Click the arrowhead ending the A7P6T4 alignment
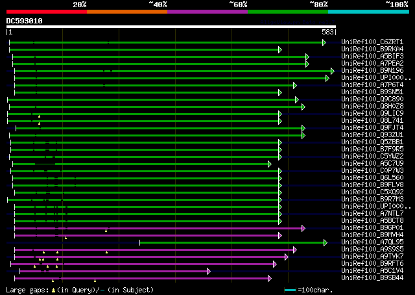The image size is (415, 295). click(x=295, y=85)
